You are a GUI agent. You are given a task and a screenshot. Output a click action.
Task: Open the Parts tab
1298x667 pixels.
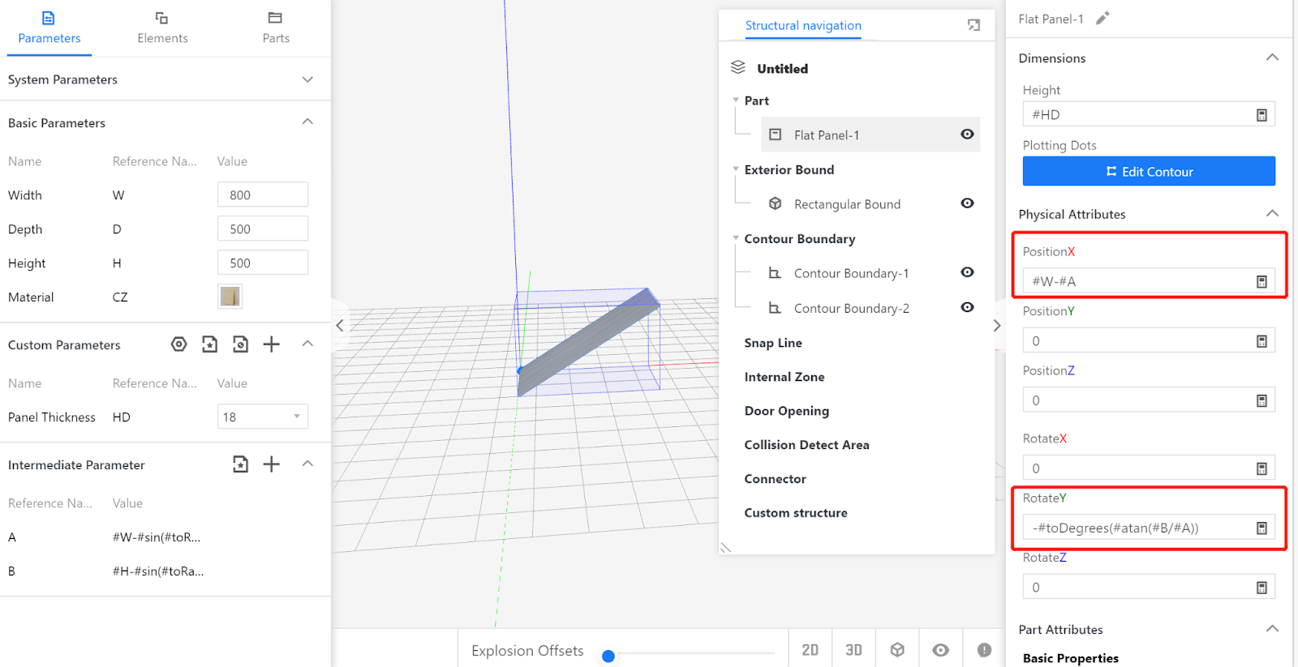point(276,28)
